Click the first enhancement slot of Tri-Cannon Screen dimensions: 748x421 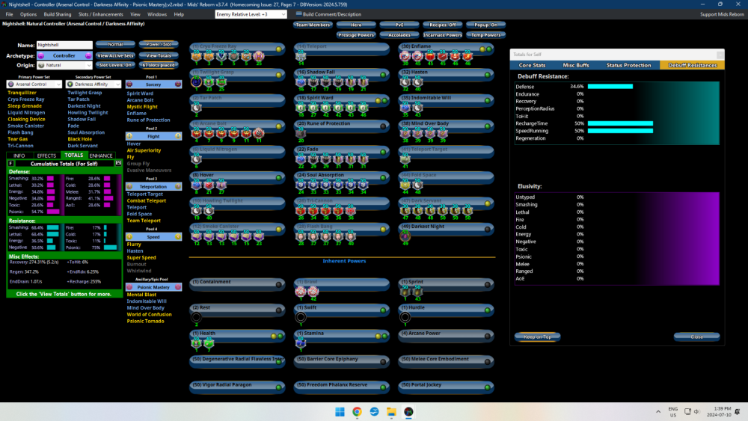pyautogui.click(x=301, y=211)
